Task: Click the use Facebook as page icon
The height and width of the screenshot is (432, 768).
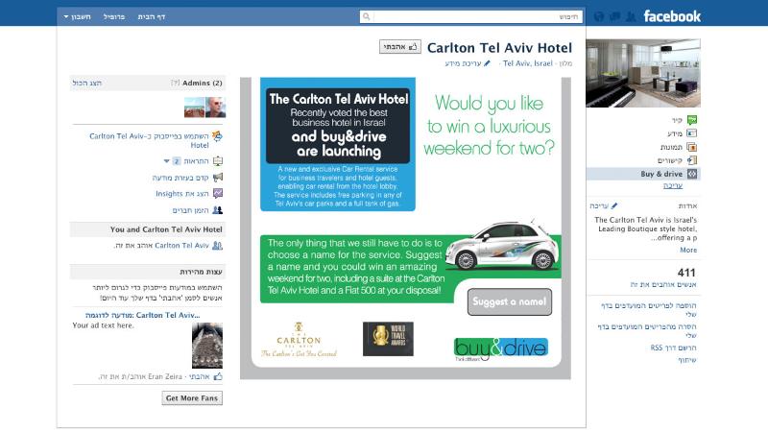Action: pyautogui.click(x=218, y=136)
